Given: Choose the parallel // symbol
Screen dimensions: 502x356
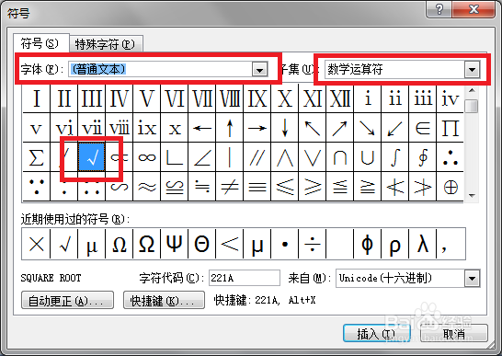Looking at the screenshot, I should pos(257,157).
